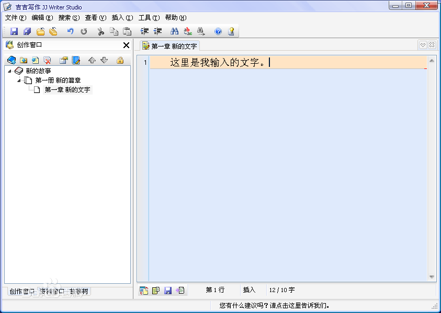Open the 工具(T) menu
This screenshot has width=441, height=313.
(x=149, y=18)
